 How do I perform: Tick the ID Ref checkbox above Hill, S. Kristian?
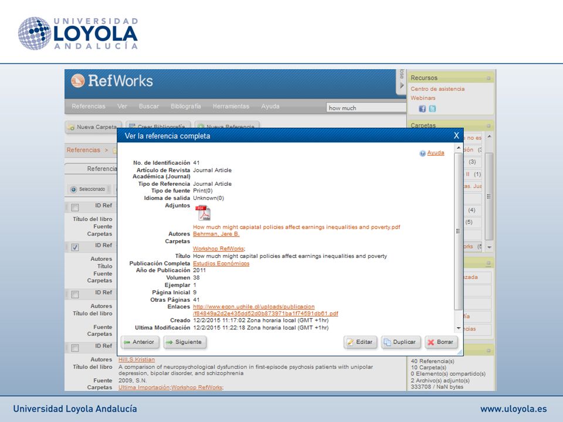[74, 348]
